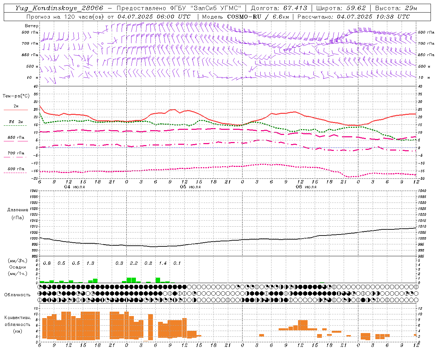
Task: Click the 04 июля date label
Action: click(x=75, y=187)
